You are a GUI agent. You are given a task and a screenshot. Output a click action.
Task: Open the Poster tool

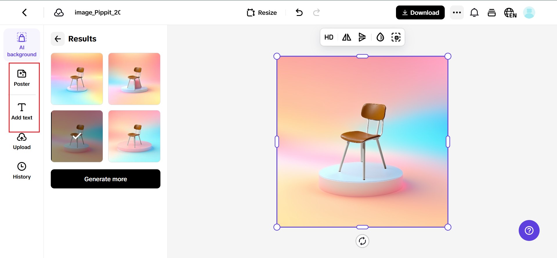(x=22, y=78)
